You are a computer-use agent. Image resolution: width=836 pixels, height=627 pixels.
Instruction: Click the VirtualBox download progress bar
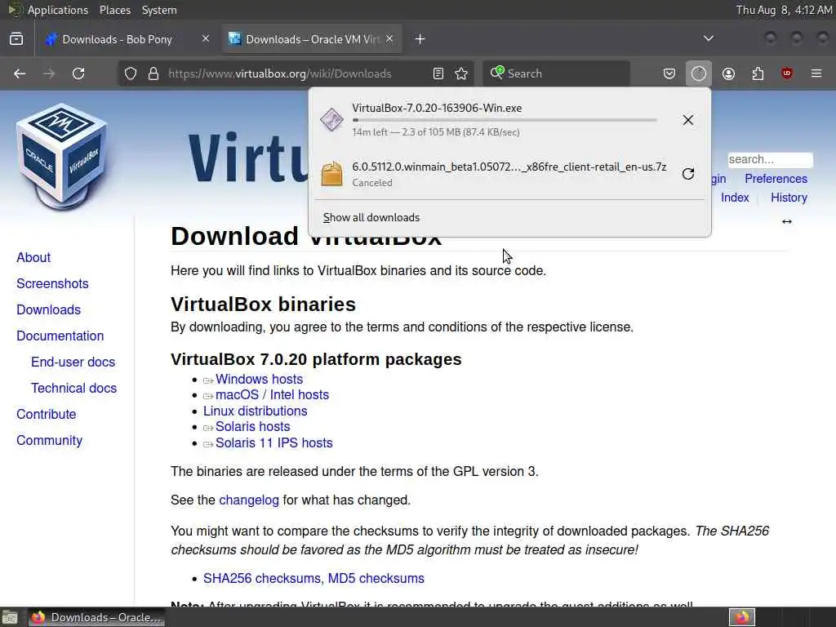click(505, 121)
